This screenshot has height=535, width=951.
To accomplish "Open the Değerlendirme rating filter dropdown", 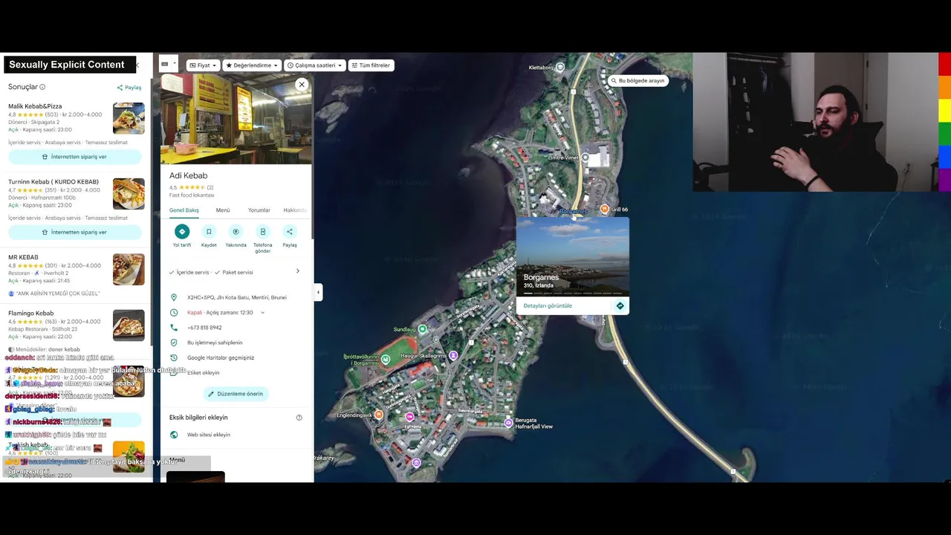I will click(x=252, y=65).
